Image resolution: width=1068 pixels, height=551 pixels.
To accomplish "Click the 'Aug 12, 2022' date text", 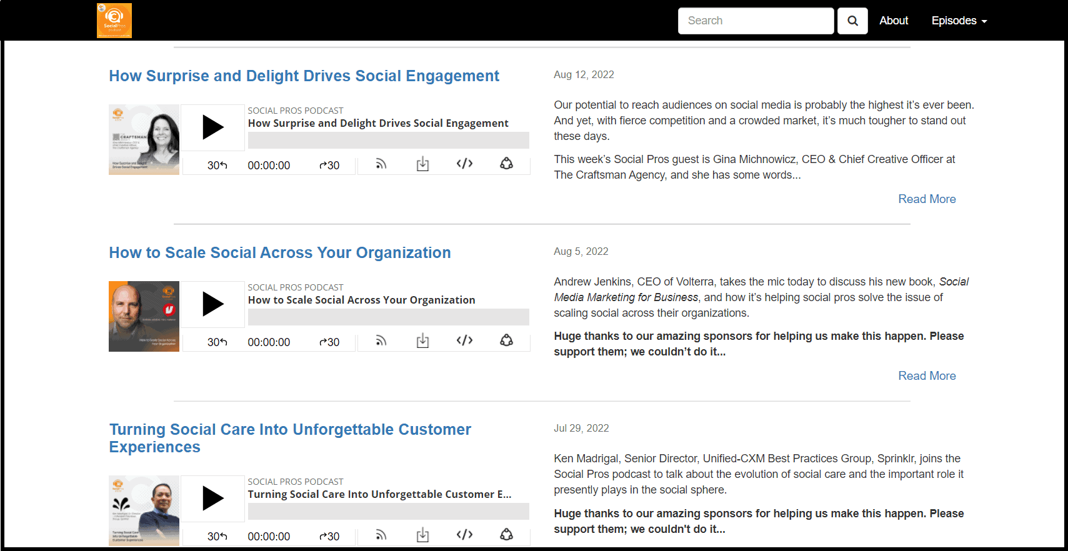I will 584,74.
